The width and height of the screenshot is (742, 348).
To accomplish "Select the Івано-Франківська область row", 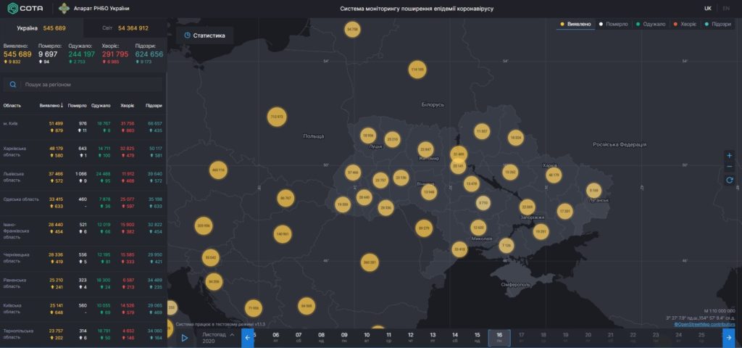I will (x=83, y=231).
